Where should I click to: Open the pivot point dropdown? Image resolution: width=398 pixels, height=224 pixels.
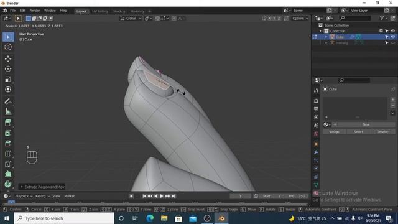click(x=148, y=18)
